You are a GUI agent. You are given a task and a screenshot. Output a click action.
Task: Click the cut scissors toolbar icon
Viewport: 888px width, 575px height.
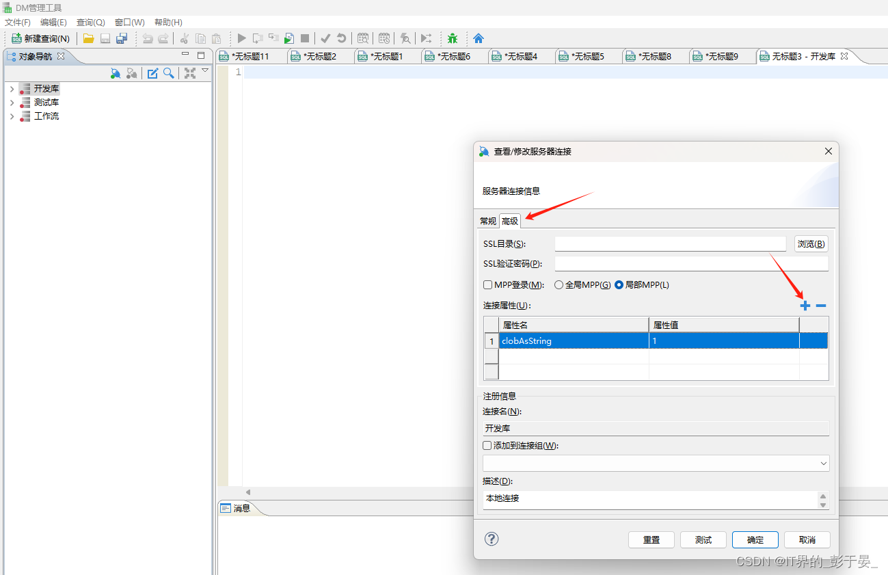coord(184,39)
